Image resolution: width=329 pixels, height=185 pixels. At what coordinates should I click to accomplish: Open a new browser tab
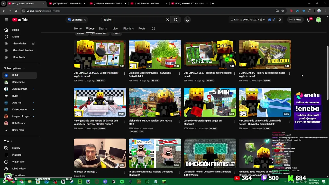[213, 4]
